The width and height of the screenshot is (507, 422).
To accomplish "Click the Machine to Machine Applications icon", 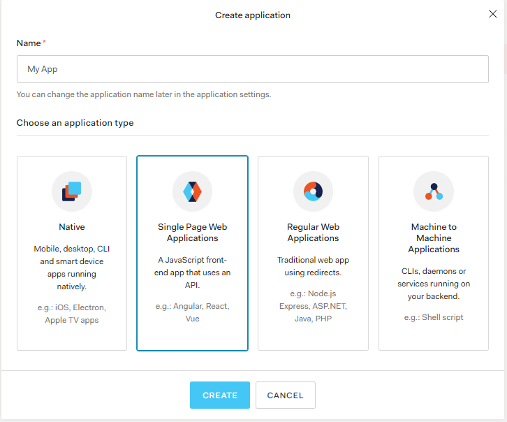I will coord(434,191).
